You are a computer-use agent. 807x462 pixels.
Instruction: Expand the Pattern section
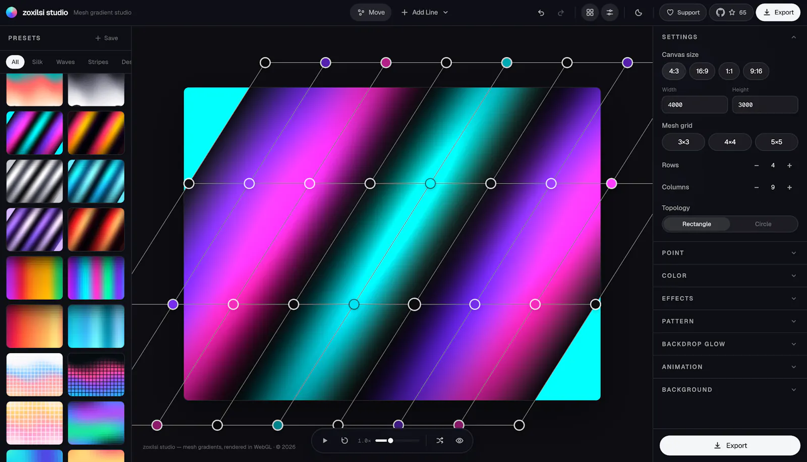(729, 321)
